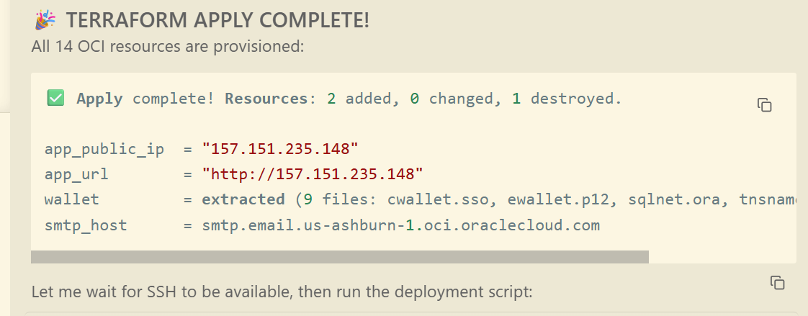Click the app_public_ip output key
The width and height of the screenshot is (808, 316).
coord(104,149)
